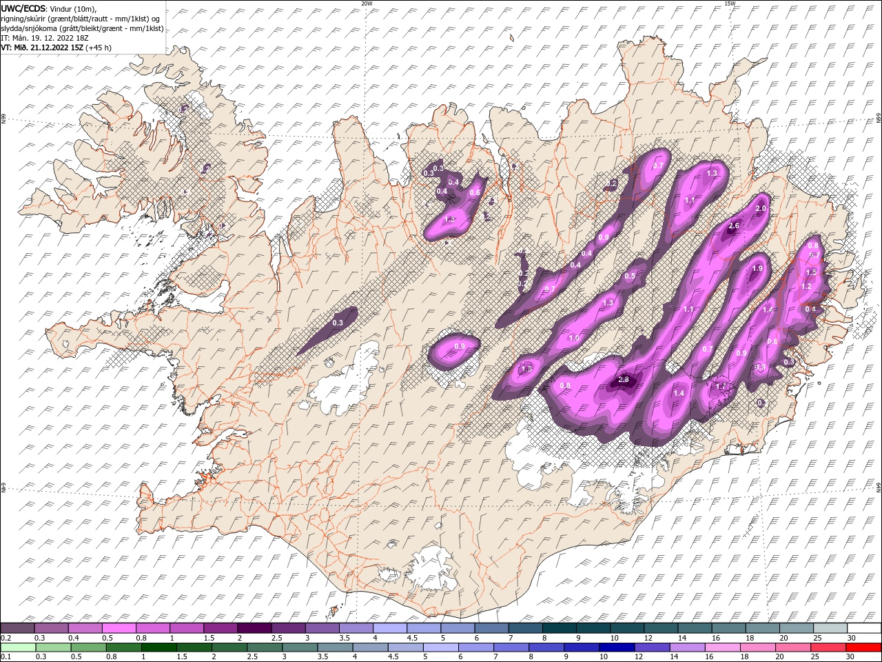
Task: Click the '(+45 h)' forecast offset
Action: click(x=99, y=48)
